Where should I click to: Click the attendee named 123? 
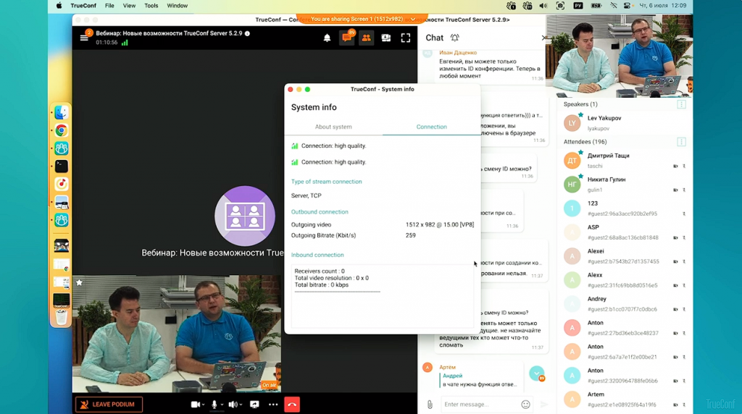pos(625,208)
